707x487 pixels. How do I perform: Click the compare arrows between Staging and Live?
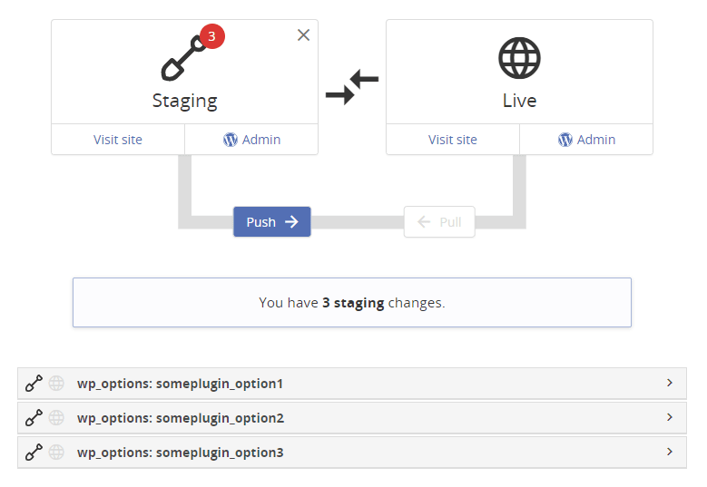click(x=352, y=88)
